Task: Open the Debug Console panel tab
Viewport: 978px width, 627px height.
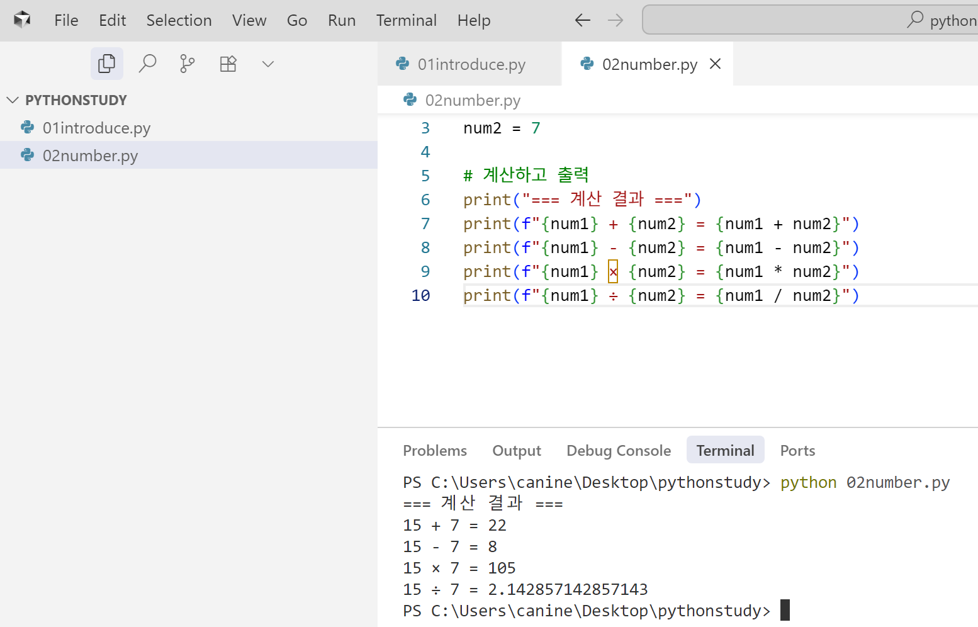Action: coord(619,451)
